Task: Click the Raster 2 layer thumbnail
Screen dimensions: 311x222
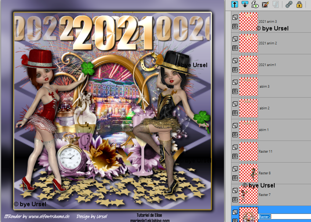Action: coord(249,215)
